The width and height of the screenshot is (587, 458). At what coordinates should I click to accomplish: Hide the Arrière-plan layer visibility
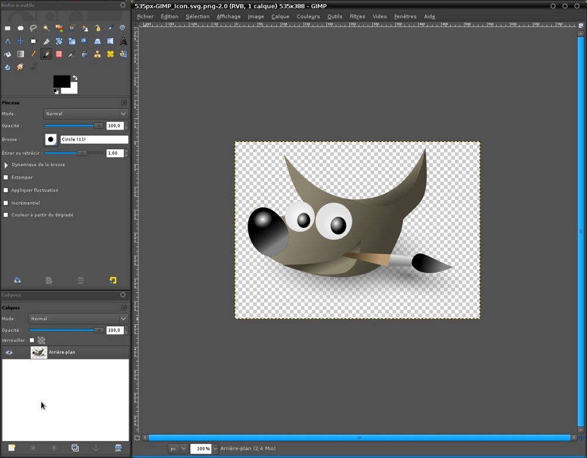[x=8, y=352]
